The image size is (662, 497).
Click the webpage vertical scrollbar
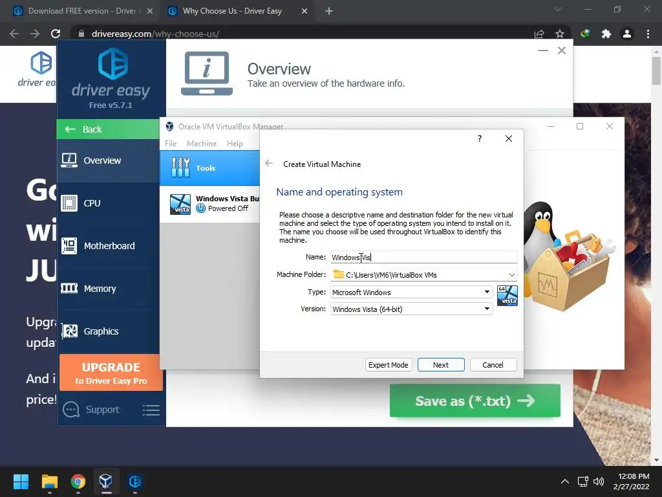656,71
